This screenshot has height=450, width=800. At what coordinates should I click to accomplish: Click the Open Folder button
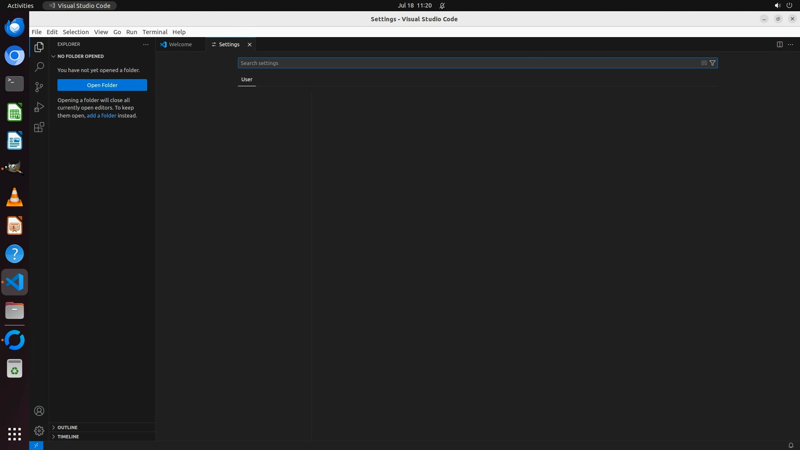click(x=102, y=85)
